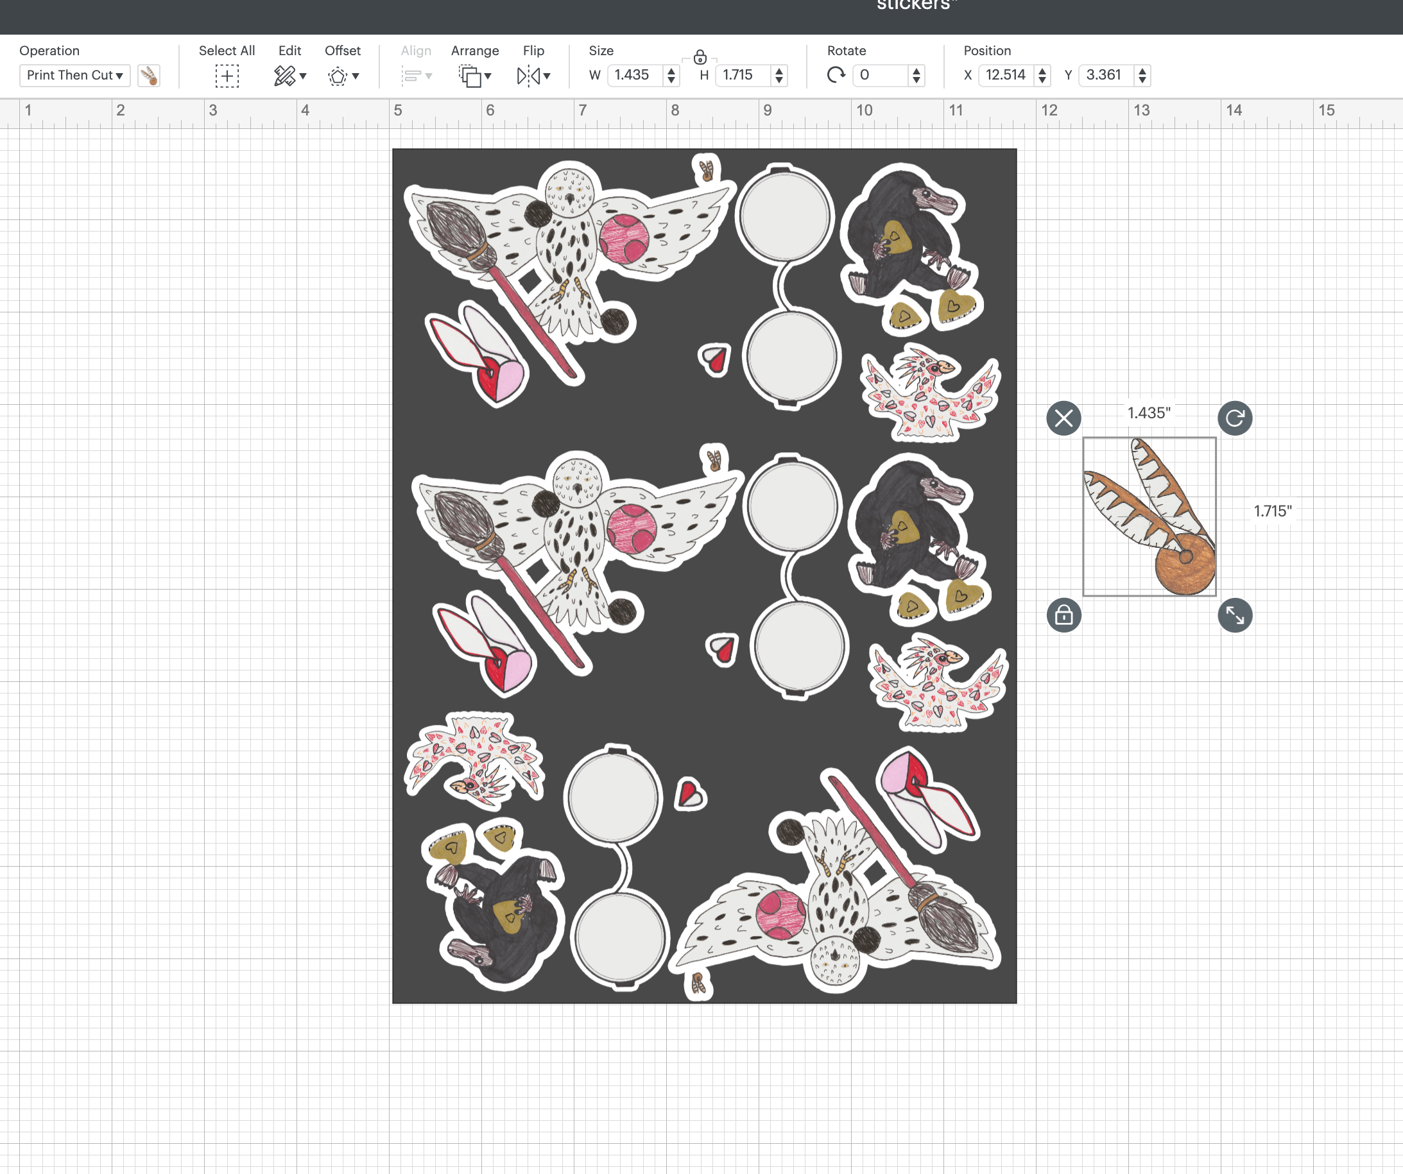The width and height of the screenshot is (1403, 1174).
Task: Open the Edit tool icon
Action: point(284,76)
